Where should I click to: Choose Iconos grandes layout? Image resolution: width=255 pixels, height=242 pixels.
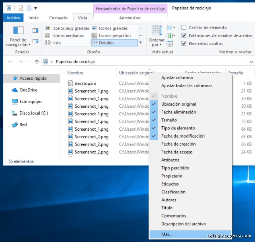[x=110, y=28]
